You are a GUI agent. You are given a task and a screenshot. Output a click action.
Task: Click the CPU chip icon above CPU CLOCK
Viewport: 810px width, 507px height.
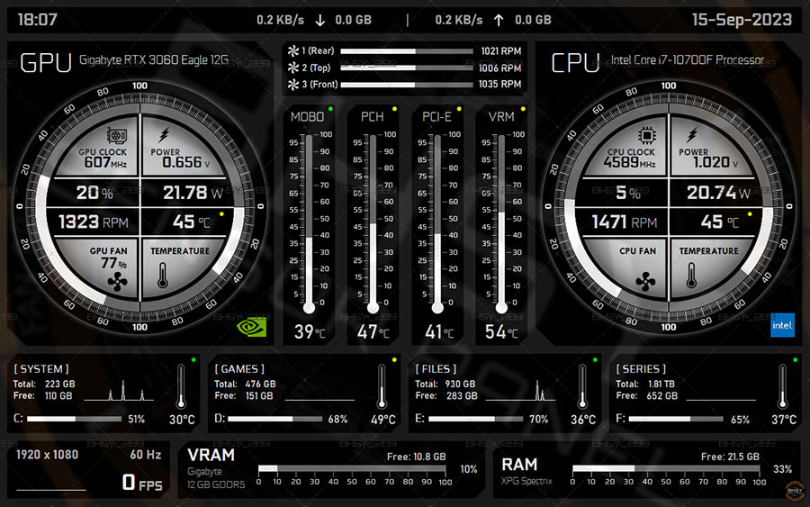pos(646,135)
